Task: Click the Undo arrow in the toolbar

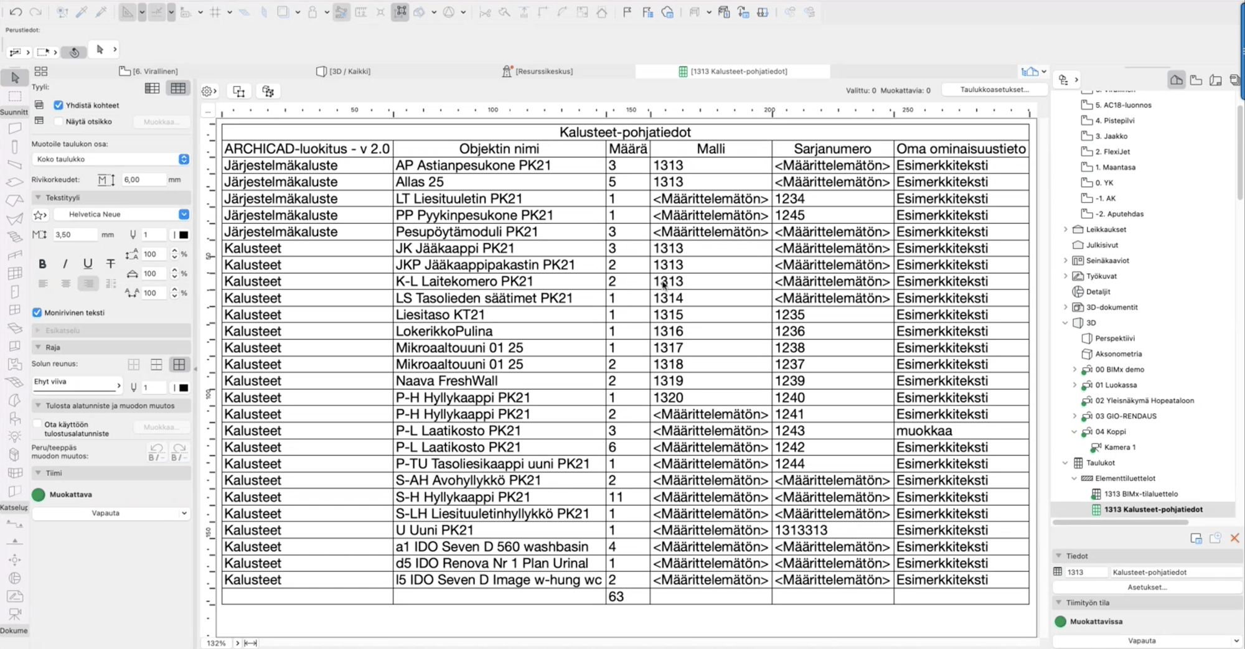Action: point(16,12)
